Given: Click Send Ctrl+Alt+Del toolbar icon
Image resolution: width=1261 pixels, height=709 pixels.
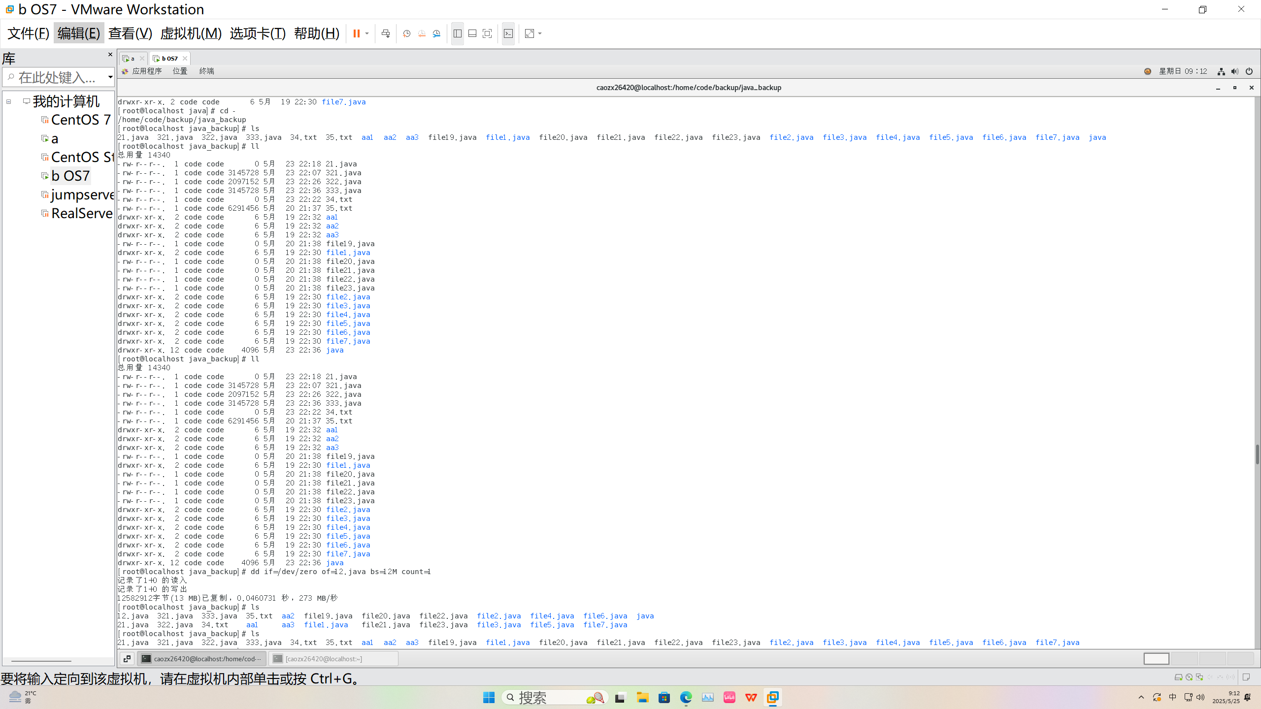Looking at the screenshot, I should pyautogui.click(x=386, y=33).
